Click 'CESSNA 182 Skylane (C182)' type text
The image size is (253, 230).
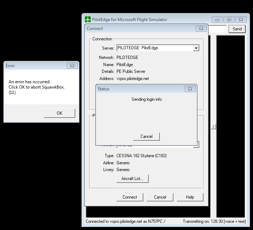coord(142,156)
